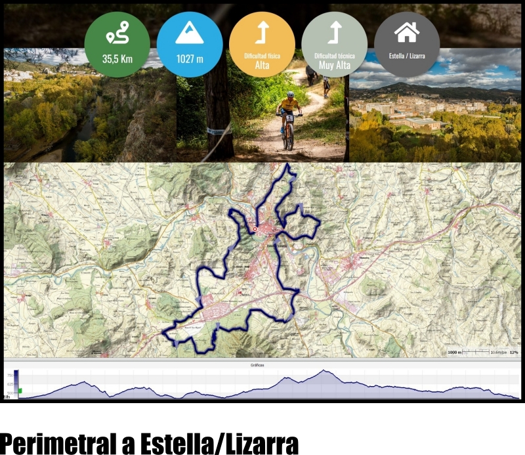The width and height of the screenshot is (525, 455).
Task: Click the house icon above Estella / Lizarra
Action: [407, 32]
